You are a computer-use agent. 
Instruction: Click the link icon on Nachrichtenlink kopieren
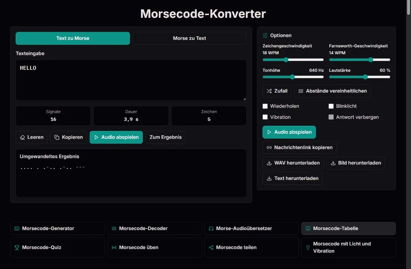[269, 148]
